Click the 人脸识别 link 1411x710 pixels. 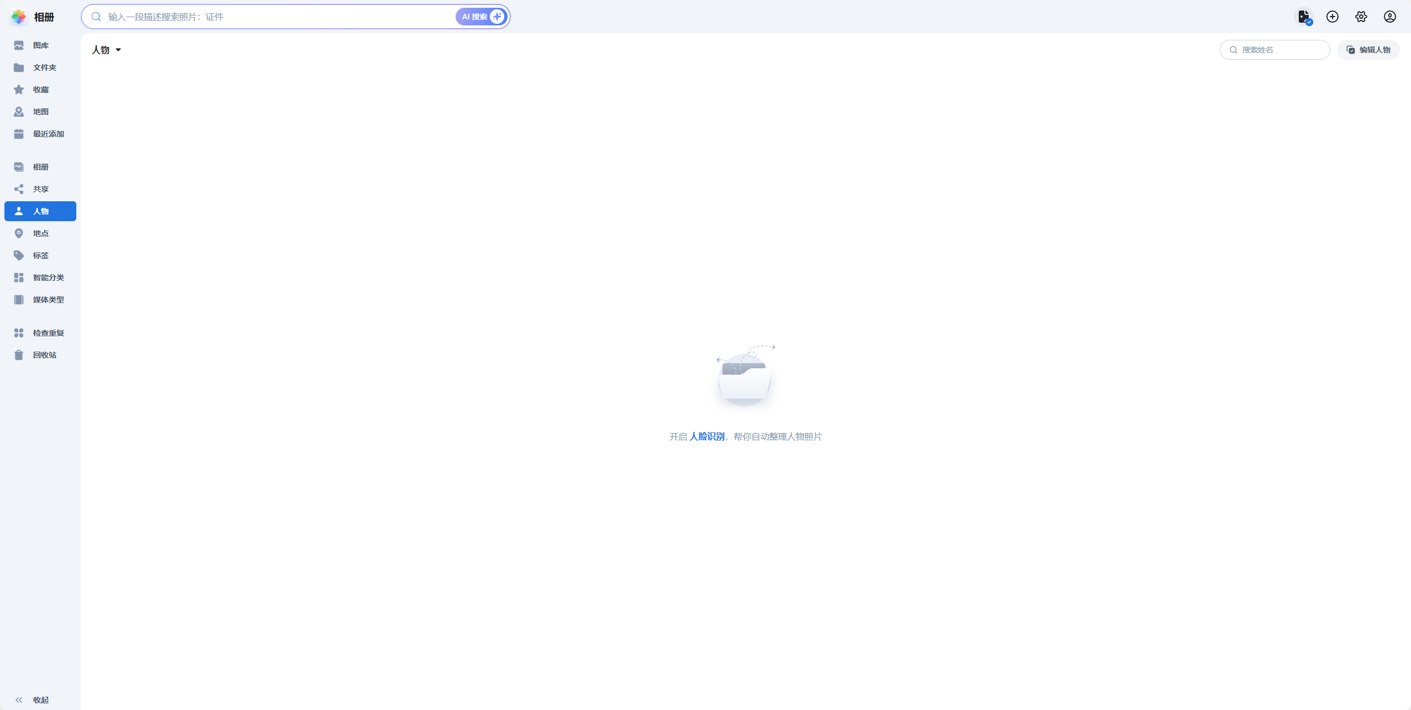click(x=707, y=436)
